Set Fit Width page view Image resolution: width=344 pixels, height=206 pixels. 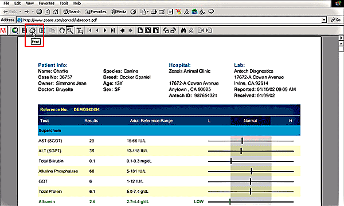(x=156, y=30)
